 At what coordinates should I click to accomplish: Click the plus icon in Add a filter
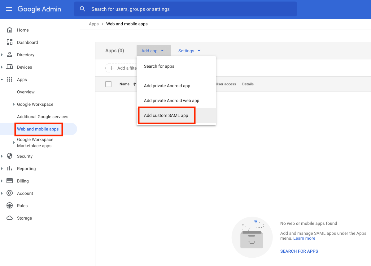point(112,68)
